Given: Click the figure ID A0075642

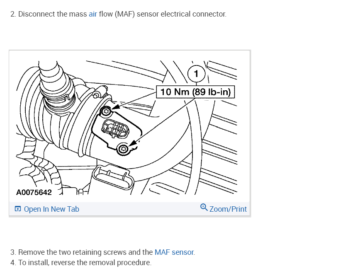Looking at the screenshot, I should point(34,192).
